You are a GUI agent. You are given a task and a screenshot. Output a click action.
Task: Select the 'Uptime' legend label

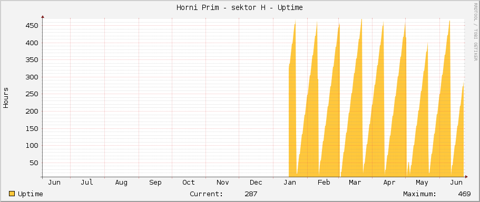tap(31, 194)
